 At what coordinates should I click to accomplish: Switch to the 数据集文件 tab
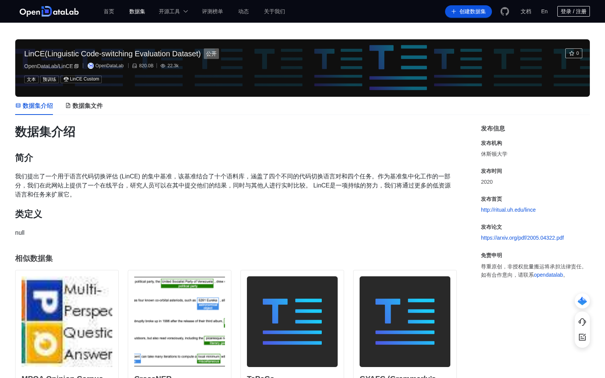[84, 106]
